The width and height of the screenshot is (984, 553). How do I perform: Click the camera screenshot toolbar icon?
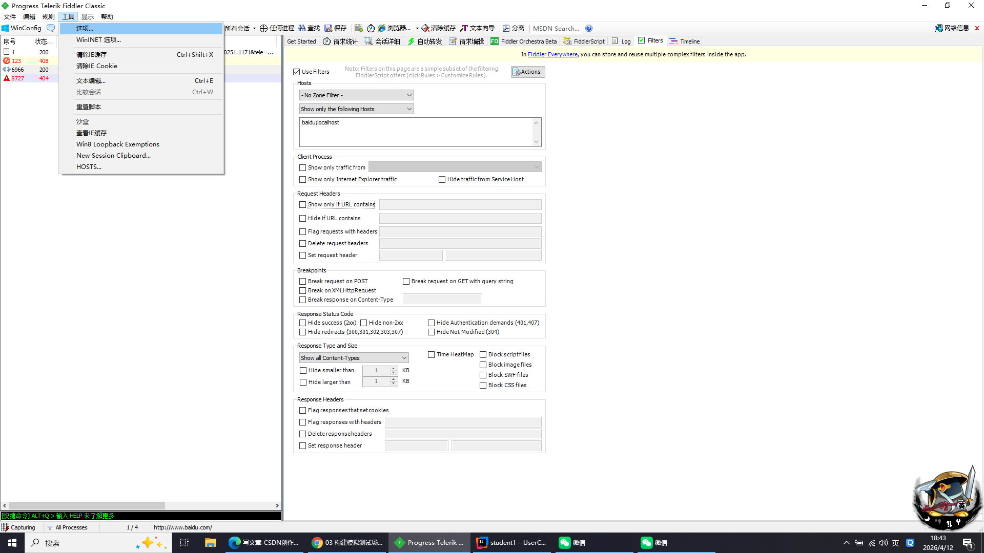pyautogui.click(x=359, y=28)
